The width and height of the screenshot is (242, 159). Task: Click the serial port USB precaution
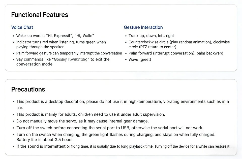tap(110, 128)
